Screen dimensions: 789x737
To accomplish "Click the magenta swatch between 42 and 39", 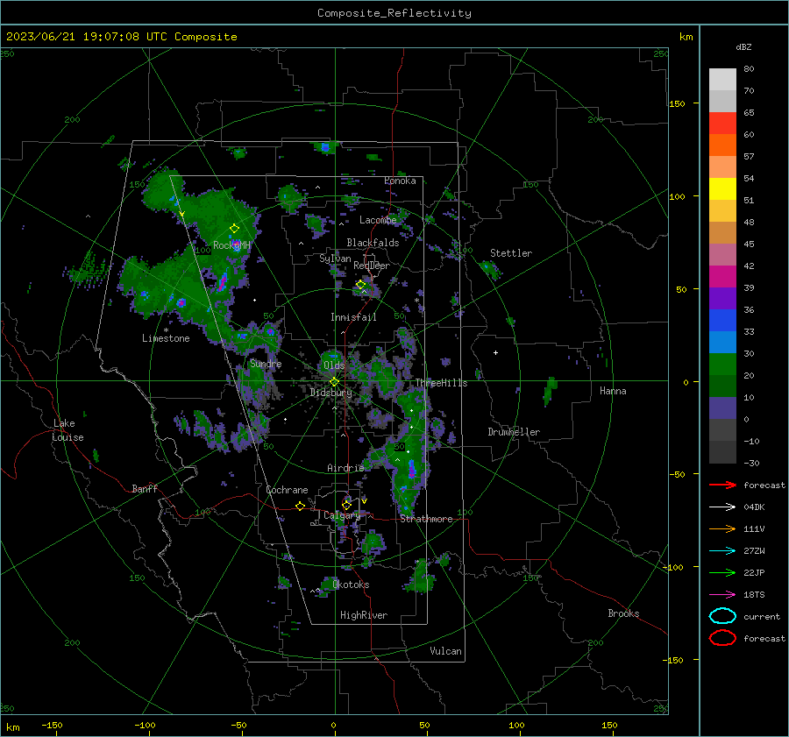I will click(x=722, y=277).
